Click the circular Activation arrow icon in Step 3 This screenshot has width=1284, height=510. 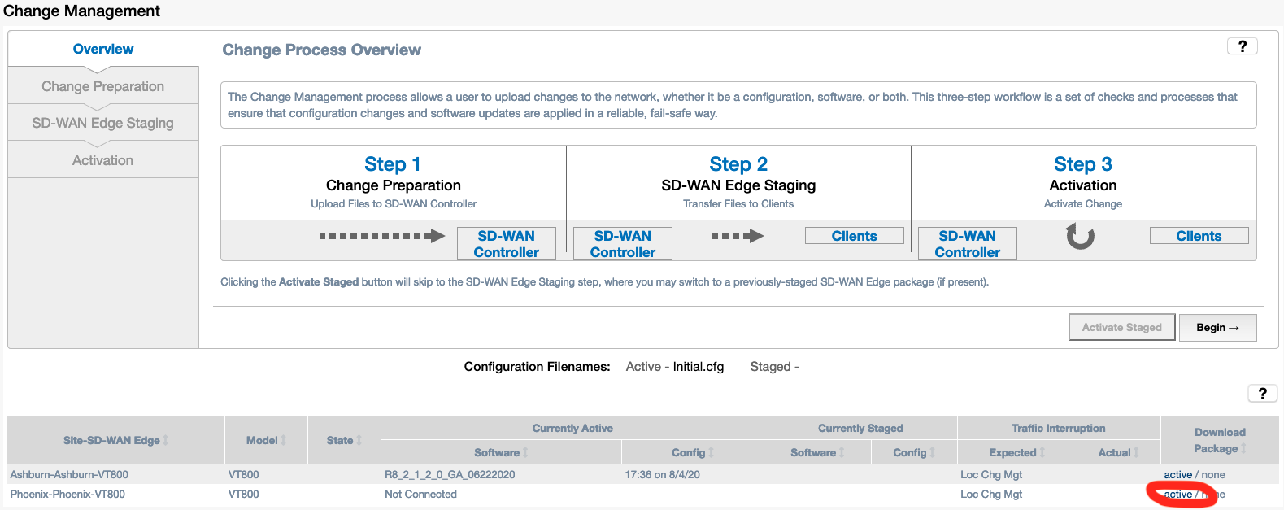point(1080,237)
